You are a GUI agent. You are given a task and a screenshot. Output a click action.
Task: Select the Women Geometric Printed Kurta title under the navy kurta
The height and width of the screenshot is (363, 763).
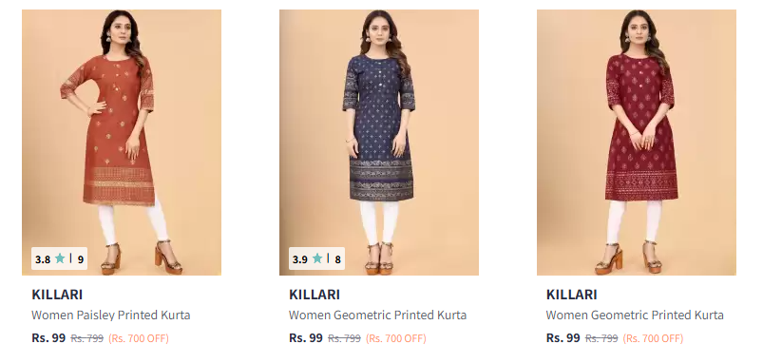click(377, 315)
